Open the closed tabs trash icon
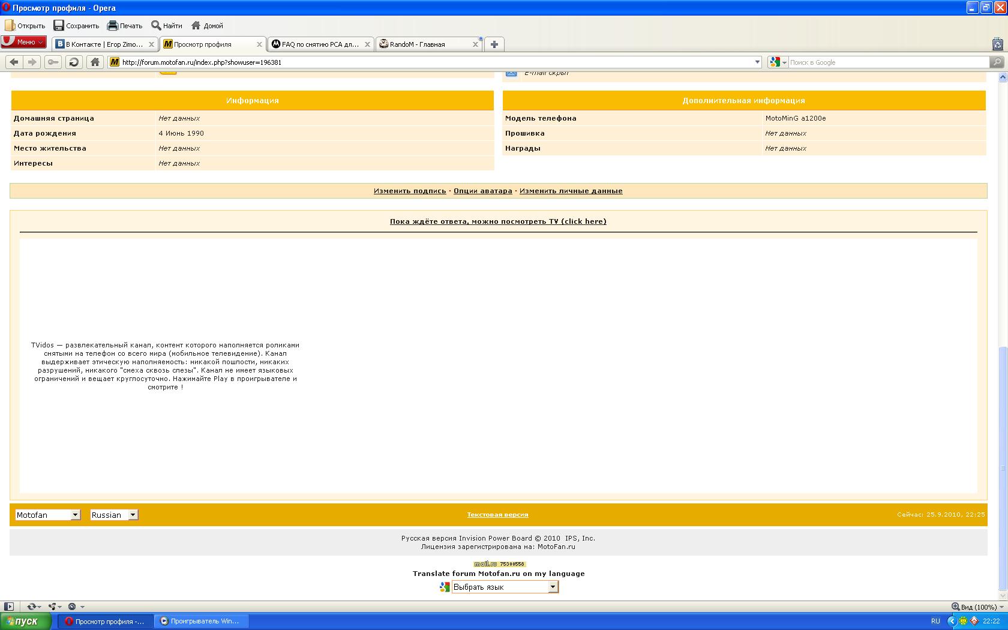1008x630 pixels. click(997, 44)
